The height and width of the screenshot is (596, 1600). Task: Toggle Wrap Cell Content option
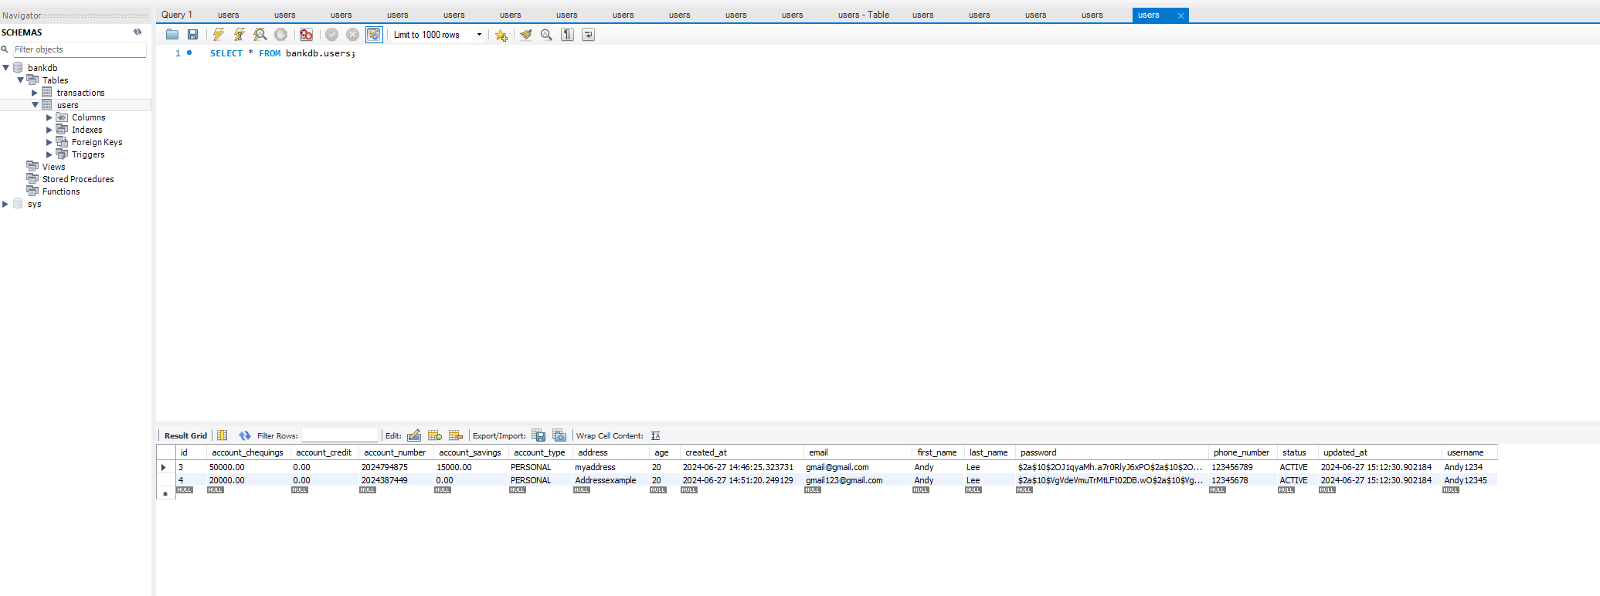coord(655,435)
